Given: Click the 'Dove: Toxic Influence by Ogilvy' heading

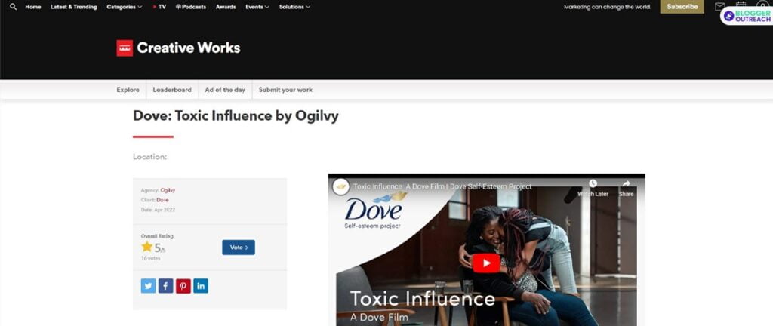Looking at the screenshot, I should (236, 116).
